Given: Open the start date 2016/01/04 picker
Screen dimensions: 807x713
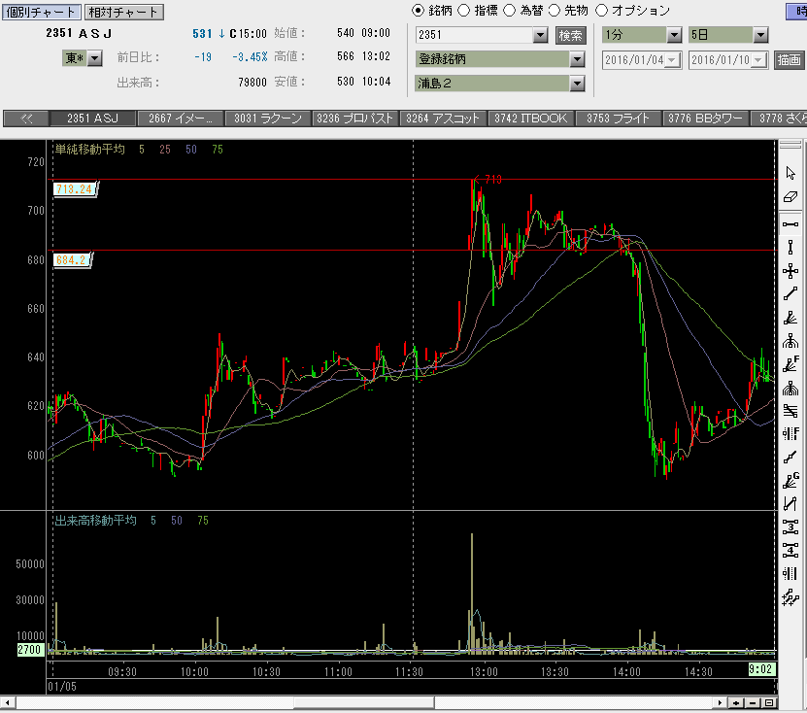Looking at the screenshot, I should pos(672,60).
